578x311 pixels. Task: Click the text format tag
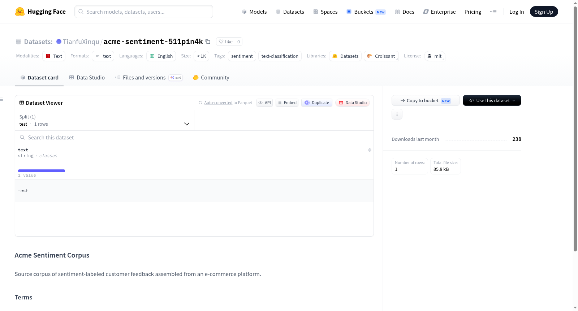point(103,56)
